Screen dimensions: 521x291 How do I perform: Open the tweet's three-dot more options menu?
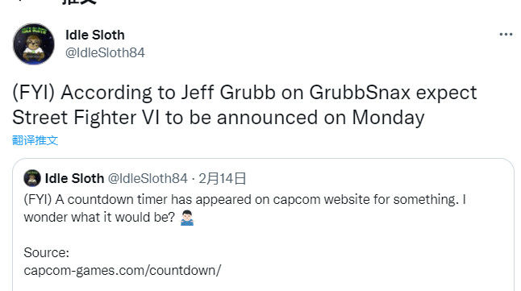[506, 34]
